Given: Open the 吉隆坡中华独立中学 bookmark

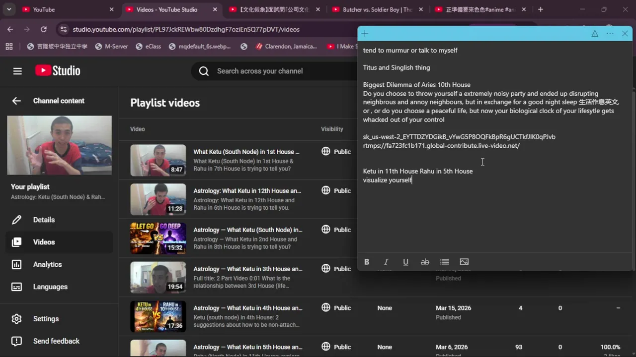Looking at the screenshot, I should [57, 46].
